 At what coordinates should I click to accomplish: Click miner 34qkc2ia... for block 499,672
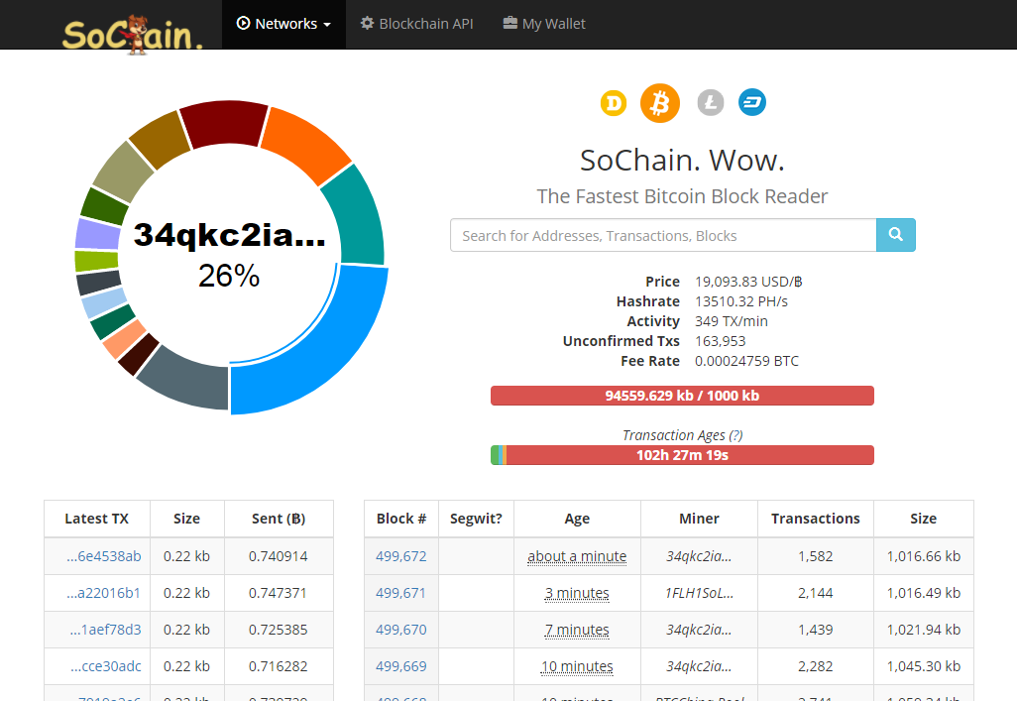pos(699,556)
